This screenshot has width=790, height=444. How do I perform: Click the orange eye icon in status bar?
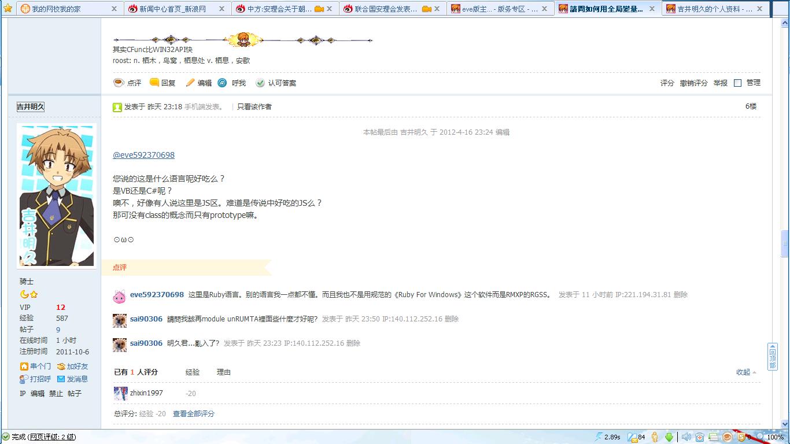click(728, 437)
